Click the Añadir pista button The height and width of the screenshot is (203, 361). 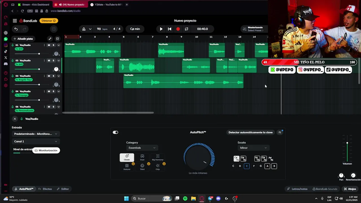pyautogui.click(x=23, y=39)
